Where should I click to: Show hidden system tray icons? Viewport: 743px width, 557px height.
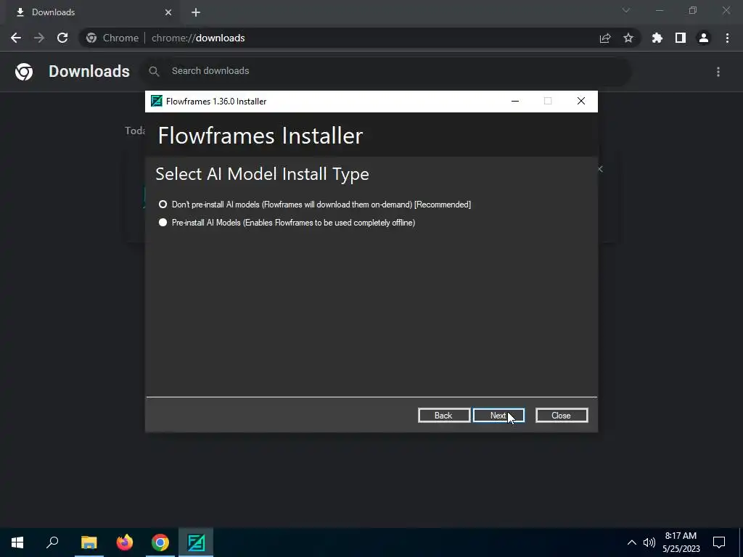point(632,542)
